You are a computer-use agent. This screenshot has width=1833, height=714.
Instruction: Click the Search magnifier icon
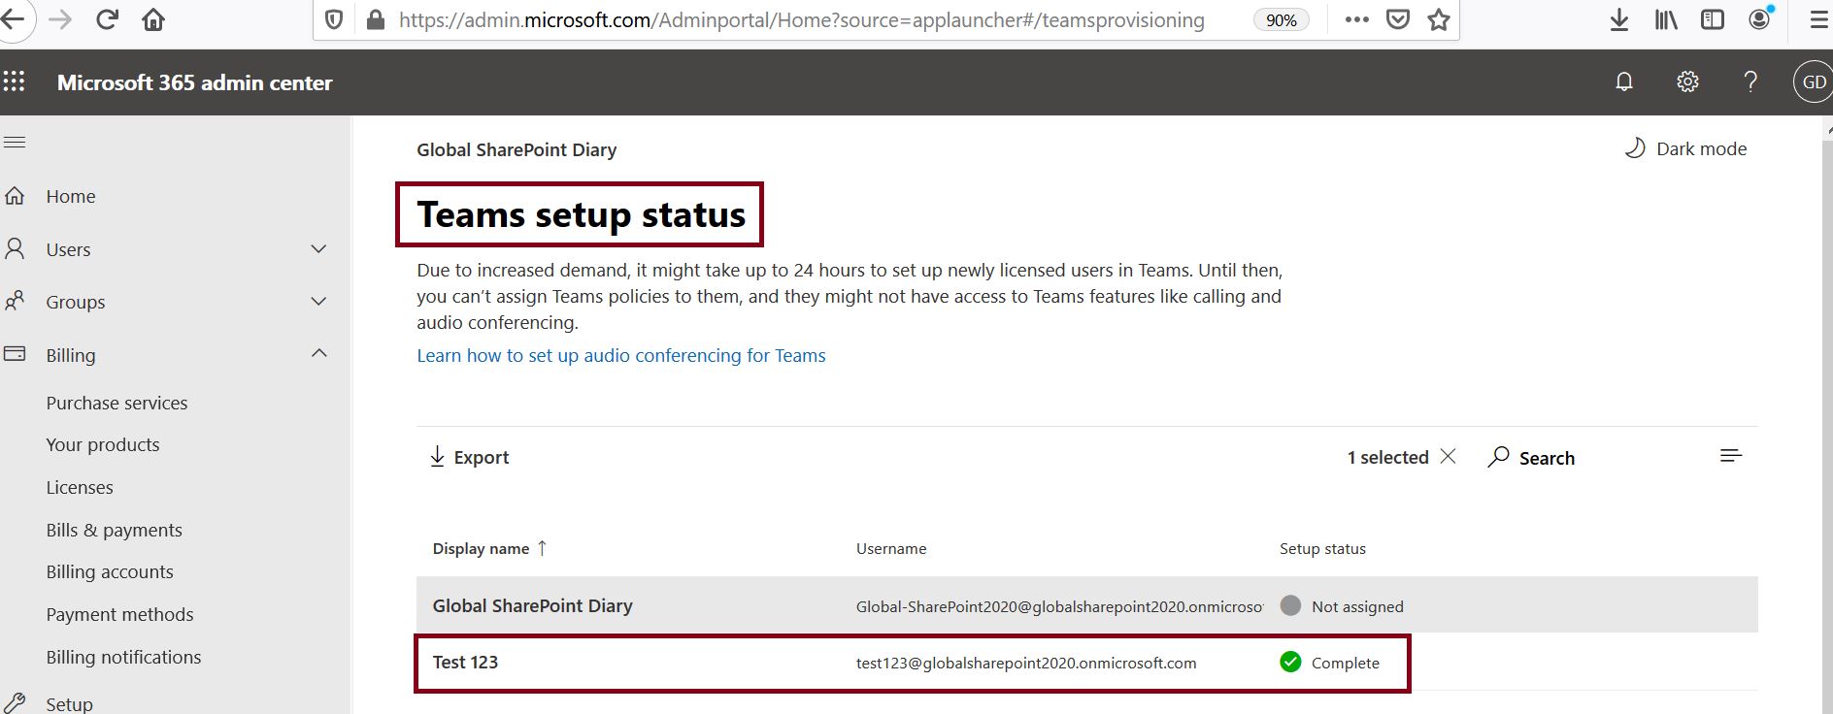coord(1498,457)
